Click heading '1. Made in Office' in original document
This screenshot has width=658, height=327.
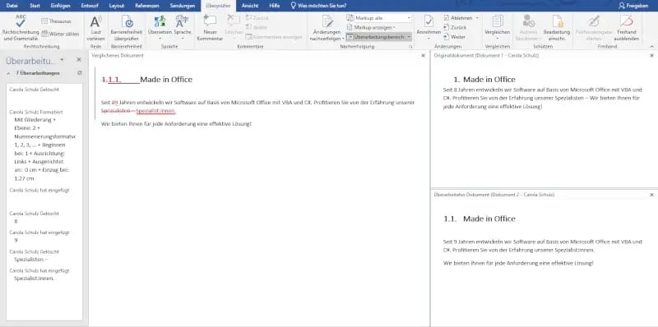tap(484, 79)
